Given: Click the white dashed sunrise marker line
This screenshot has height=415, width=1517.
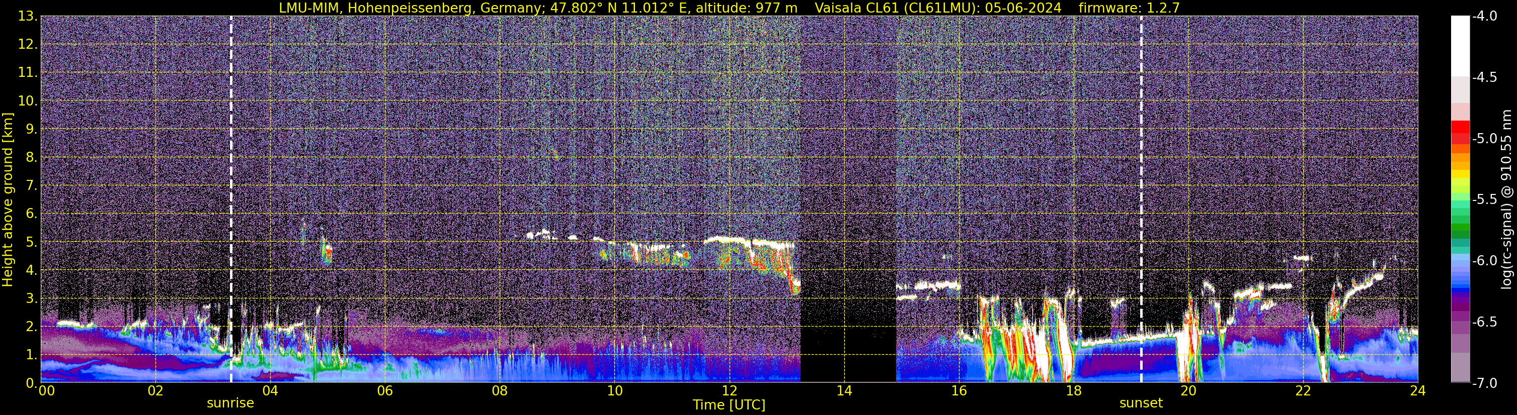Looking at the screenshot, I should pos(231,198).
